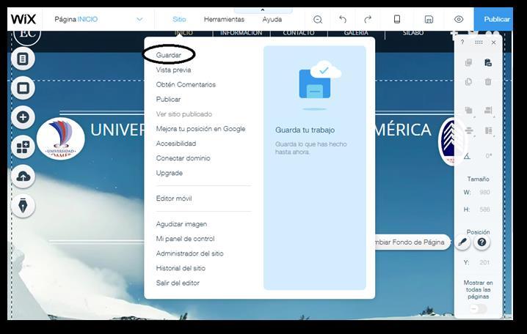Select Publicar in the Sitio menu
The height and width of the screenshot is (334, 527).
(x=168, y=100)
